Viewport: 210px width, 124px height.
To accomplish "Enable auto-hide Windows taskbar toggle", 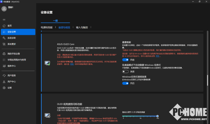I will (x=125, y=72).
